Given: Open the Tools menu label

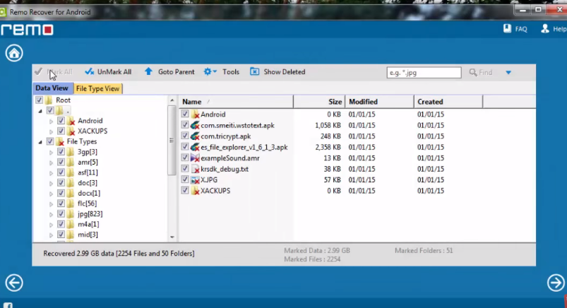Looking at the screenshot, I should [x=231, y=71].
